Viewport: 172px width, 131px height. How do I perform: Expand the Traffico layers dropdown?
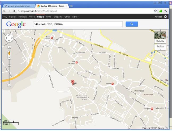tap(160, 47)
